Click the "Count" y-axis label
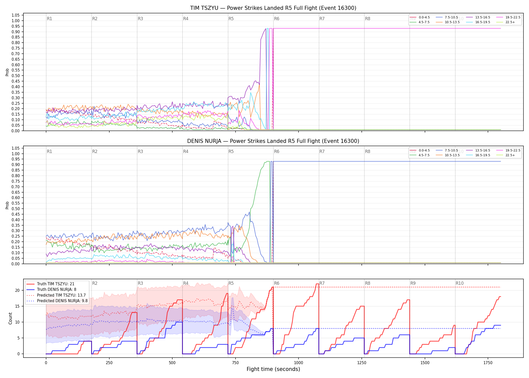Viewport: 529px width, 378px height. click(x=10, y=318)
